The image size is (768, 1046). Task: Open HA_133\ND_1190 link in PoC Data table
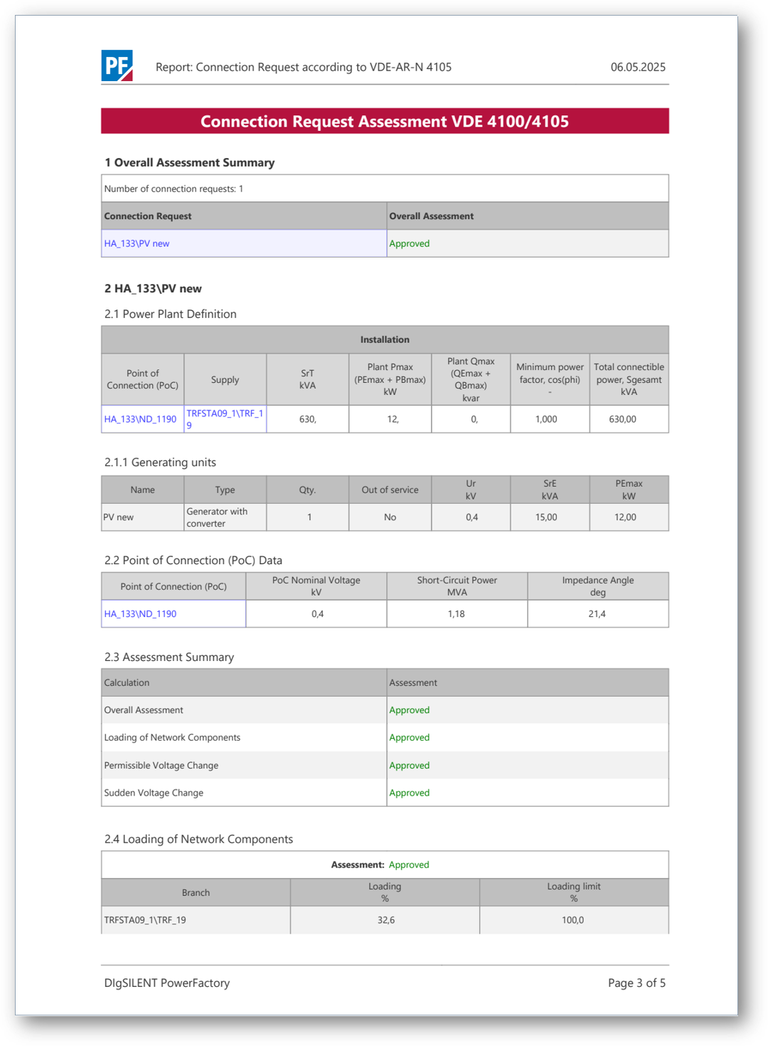click(140, 613)
